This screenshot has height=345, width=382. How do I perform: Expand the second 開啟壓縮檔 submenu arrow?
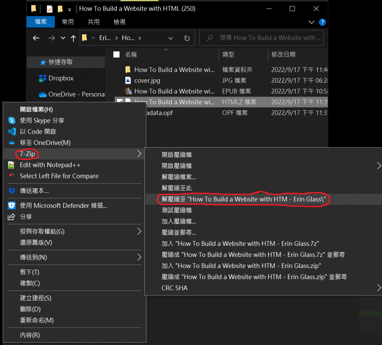point(379,166)
